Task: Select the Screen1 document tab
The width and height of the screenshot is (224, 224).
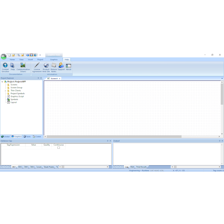Action: coord(54,78)
